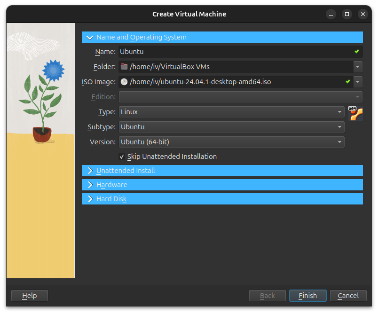This screenshot has height=314, width=378.
Task: Open the Type dropdown showing Linux
Action: 231,112
